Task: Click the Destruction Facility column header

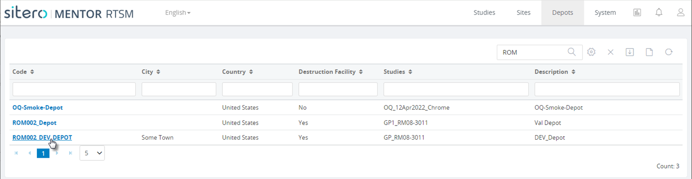Action: 327,72
